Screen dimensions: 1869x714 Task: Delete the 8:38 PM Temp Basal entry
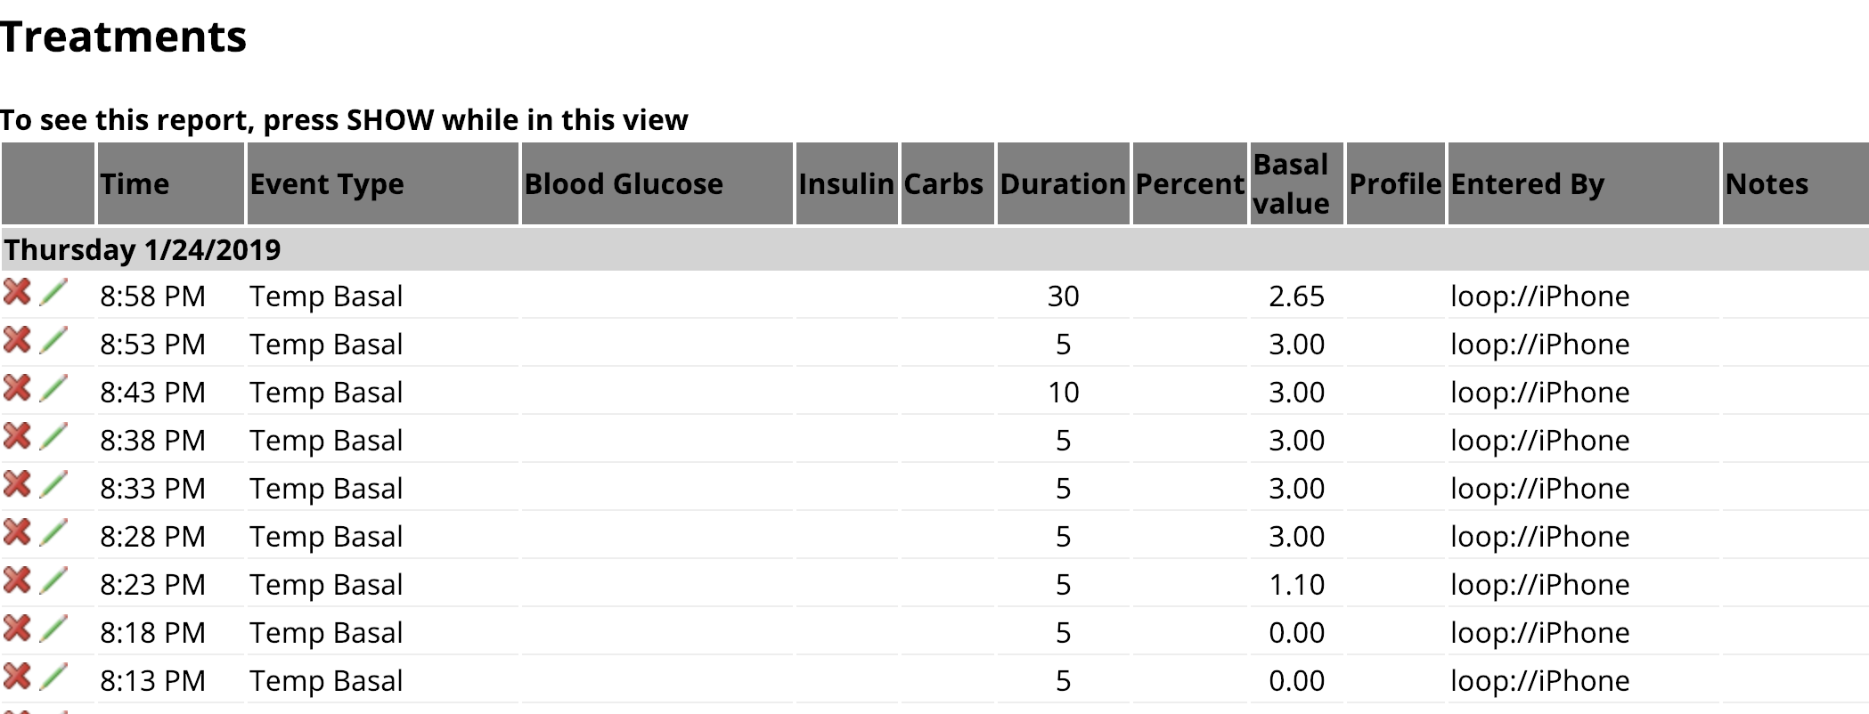[18, 436]
